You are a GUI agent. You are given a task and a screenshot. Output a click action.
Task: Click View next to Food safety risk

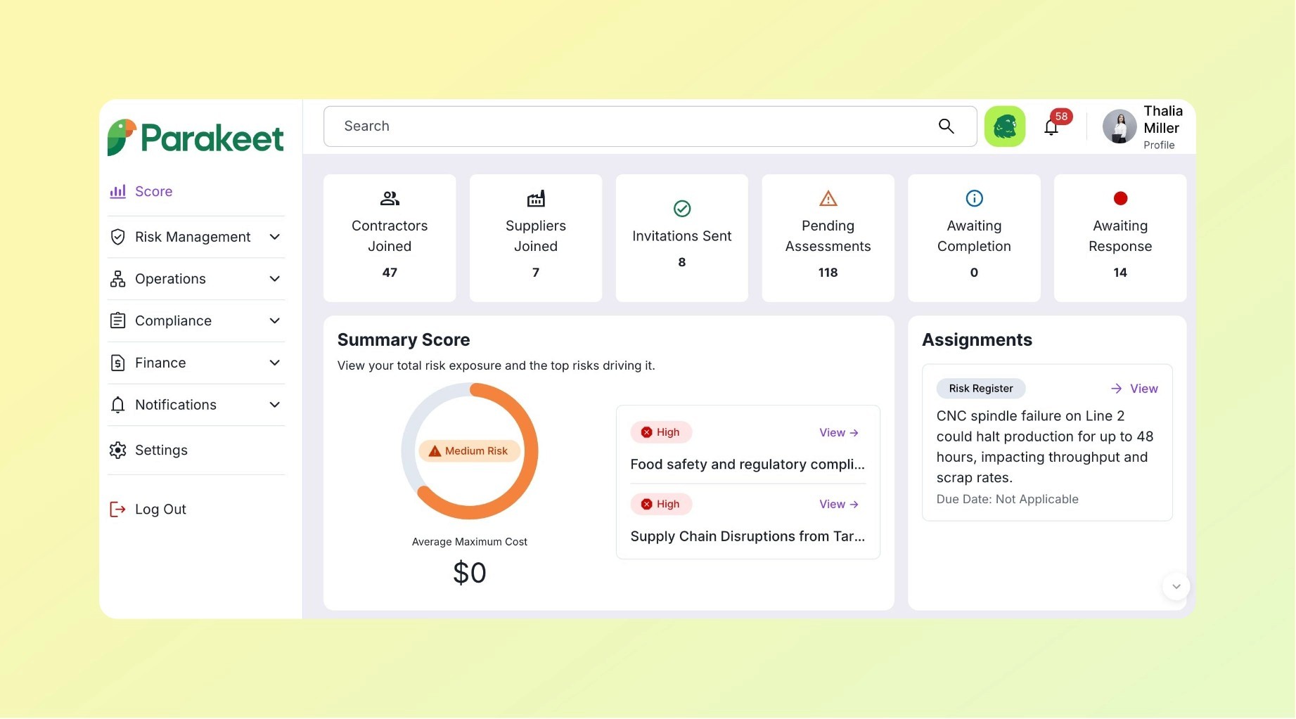pyautogui.click(x=838, y=432)
